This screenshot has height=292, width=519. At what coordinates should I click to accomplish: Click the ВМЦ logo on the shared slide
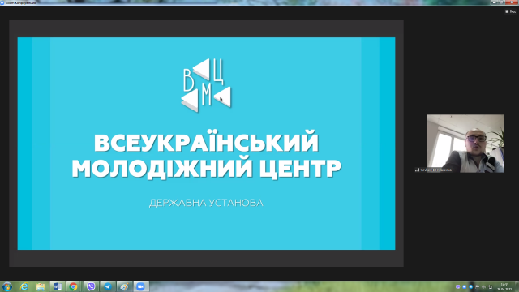[206, 85]
